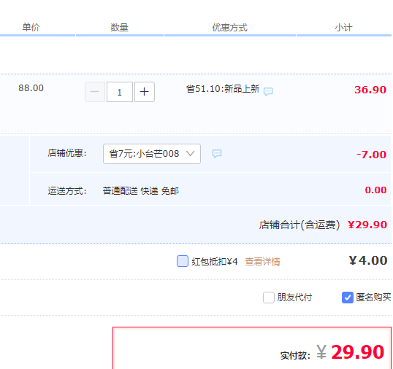Check the 朋友代付 checkbox
The width and height of the screenshot is (393, 369).
(x=268, y=298)
